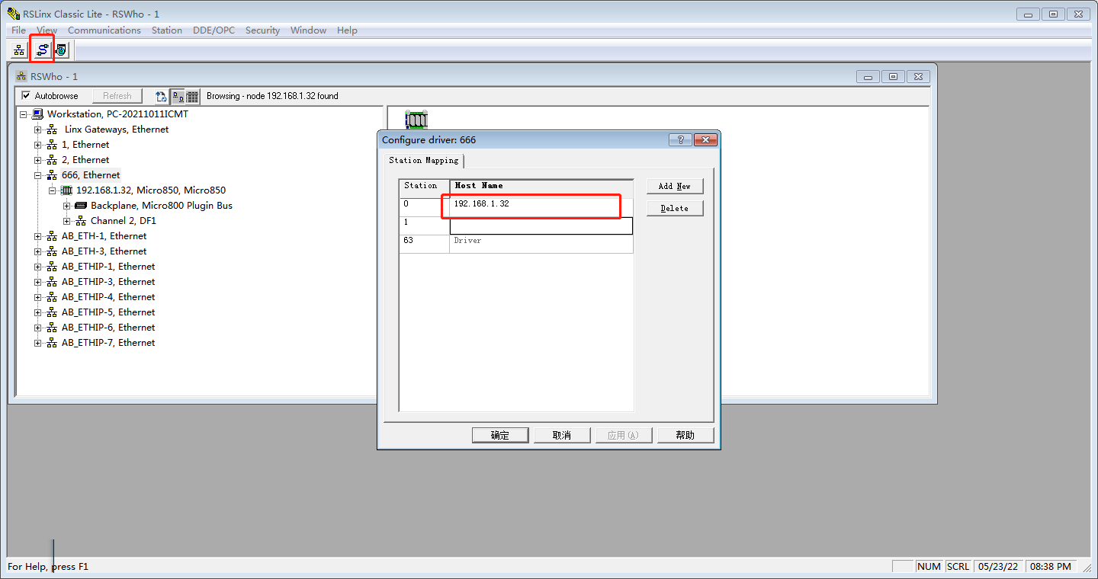Click the empty Host Name field for station 1
The width and height of the screenshot is (1098, 579).
541,226
